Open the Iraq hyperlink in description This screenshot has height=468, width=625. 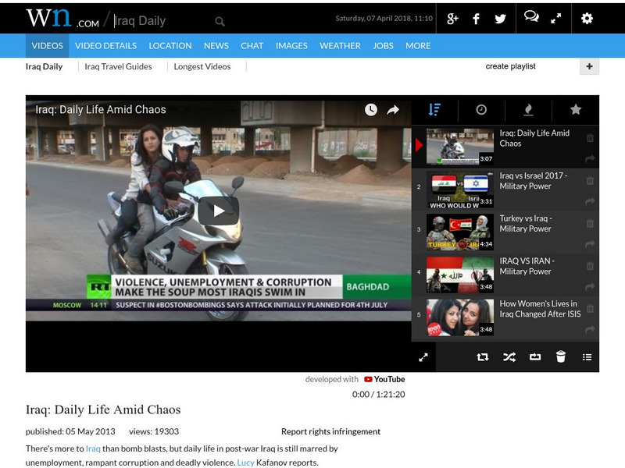point(93,448)
